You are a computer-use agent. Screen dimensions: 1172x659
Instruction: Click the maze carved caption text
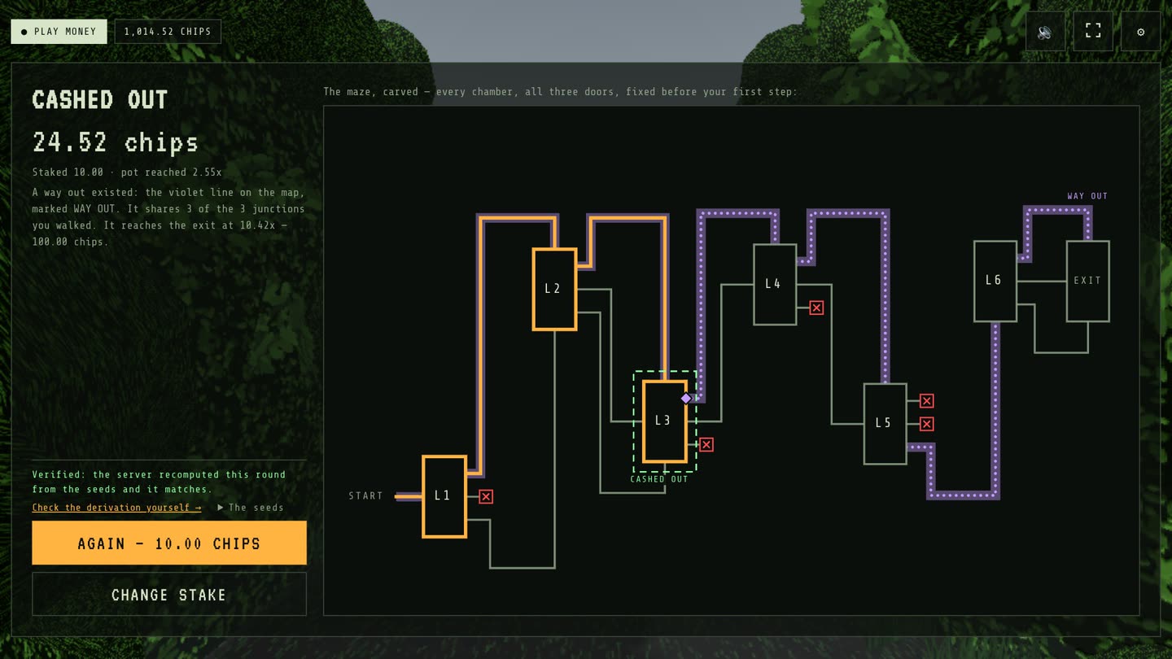[x=560, y=92]
